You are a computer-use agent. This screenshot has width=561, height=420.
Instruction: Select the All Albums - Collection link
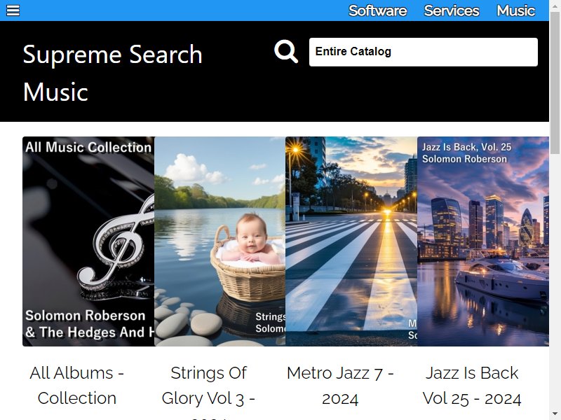click(77, 386)
